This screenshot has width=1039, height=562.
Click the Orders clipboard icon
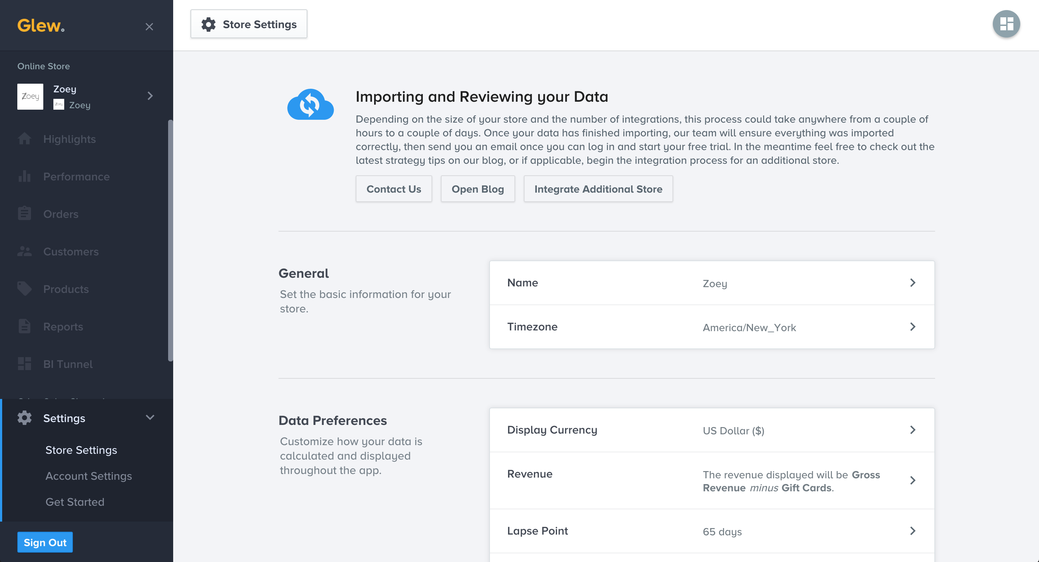[24, 214]
